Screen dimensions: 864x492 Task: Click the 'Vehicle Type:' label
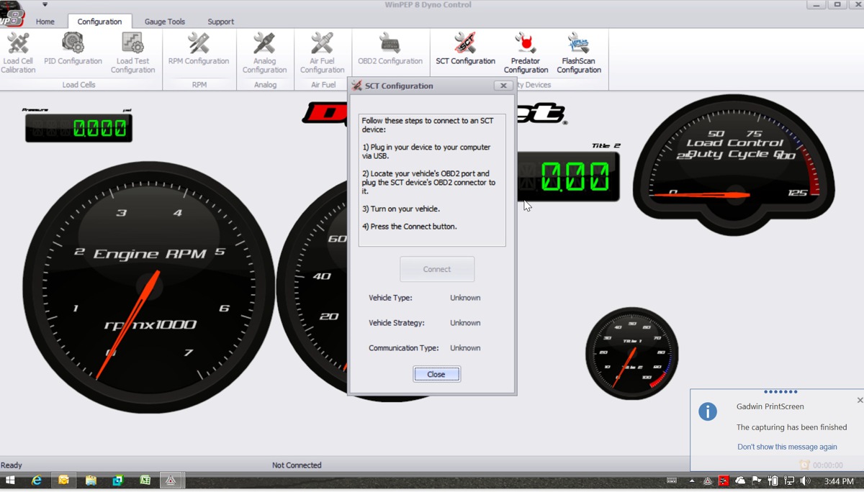390,298
